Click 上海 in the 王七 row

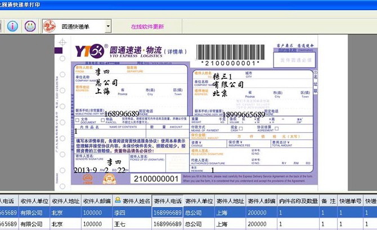230,224
